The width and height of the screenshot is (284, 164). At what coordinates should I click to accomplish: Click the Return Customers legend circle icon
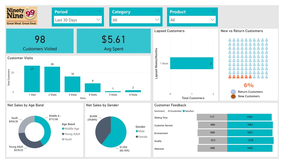pyautogui.click(x=233, y=92)
